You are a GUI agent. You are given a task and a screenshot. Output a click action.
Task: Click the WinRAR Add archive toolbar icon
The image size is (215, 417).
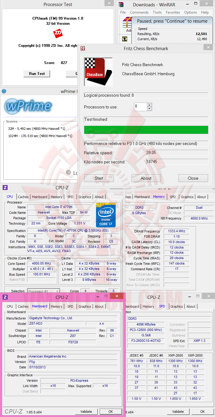(127, 24)
